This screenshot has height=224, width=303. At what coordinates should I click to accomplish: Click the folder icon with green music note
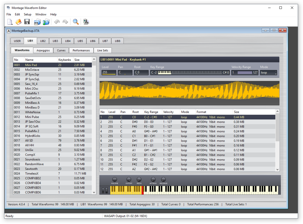tap(46, 22)
